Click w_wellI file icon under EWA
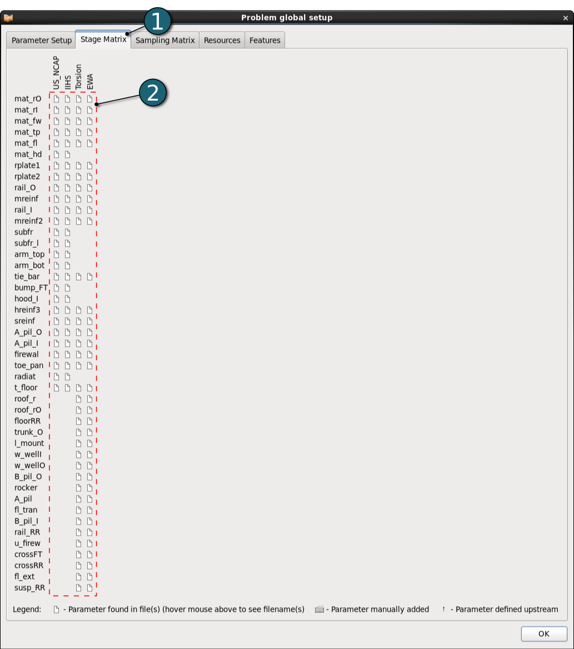Image resolution: width=574 pixels, height=649 pixels. point(90,455)
